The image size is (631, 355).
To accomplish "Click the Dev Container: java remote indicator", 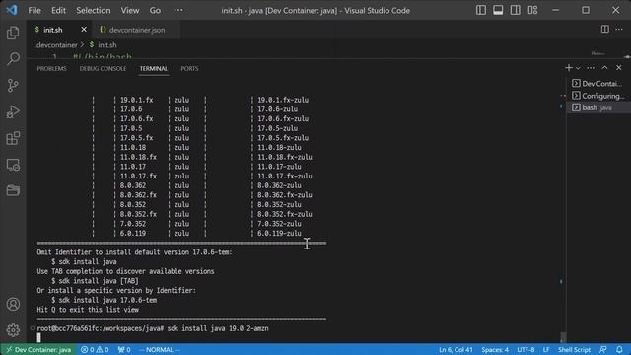I will 38,349.
